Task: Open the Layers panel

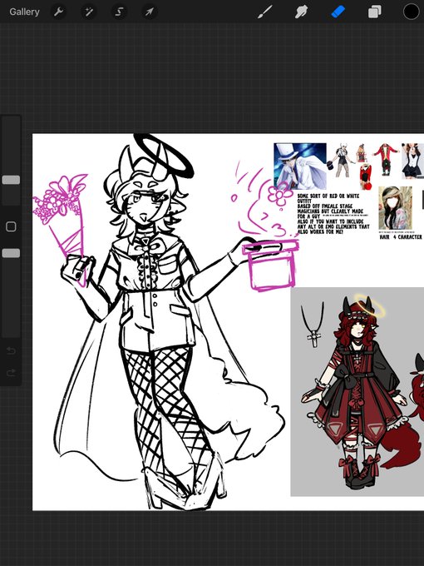Action: click(x=375, y=12)
